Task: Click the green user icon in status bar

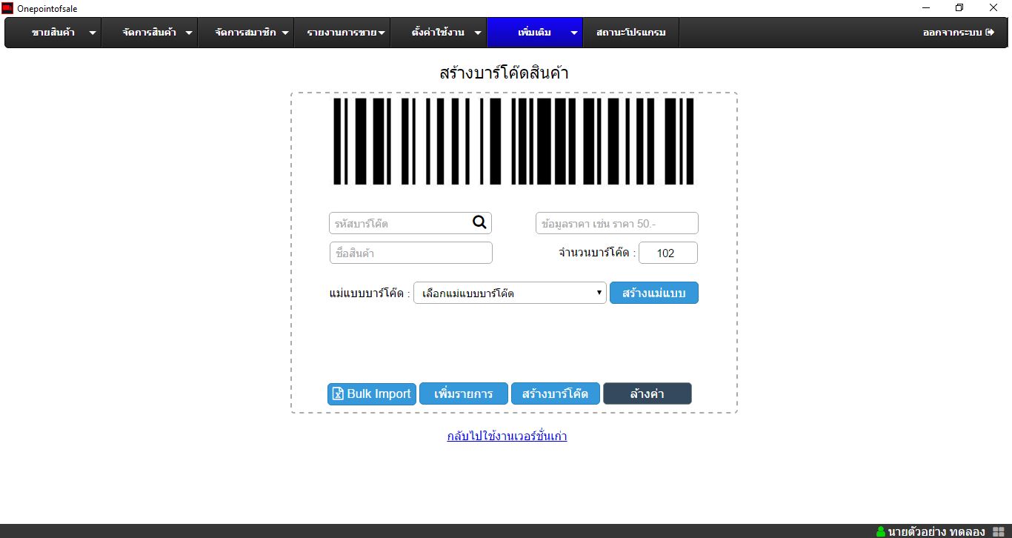Action: (x=881, y=531)
